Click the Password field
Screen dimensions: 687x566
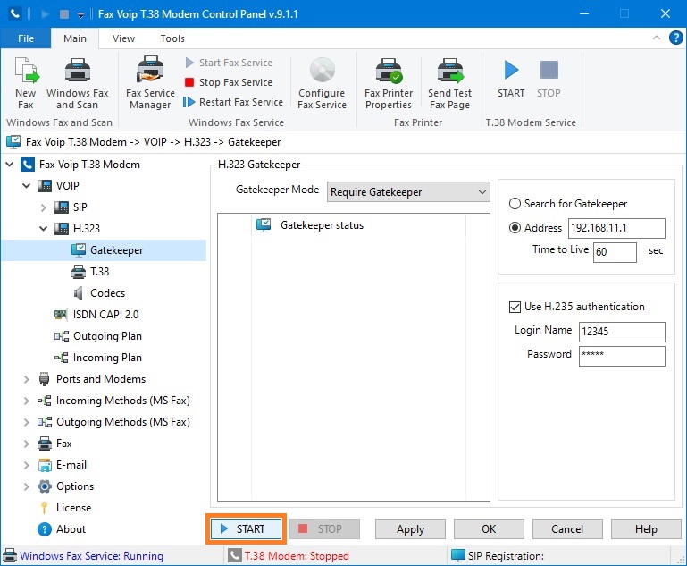[x=622, y=356]
